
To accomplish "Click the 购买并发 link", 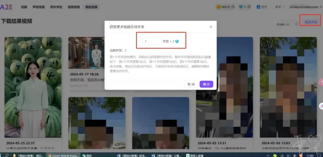I will (311, 22).
